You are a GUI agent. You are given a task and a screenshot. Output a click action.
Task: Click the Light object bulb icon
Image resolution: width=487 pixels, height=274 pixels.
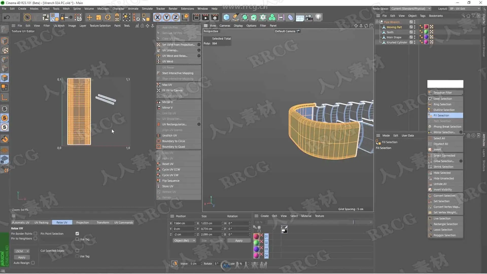click(x=318, y=17)
